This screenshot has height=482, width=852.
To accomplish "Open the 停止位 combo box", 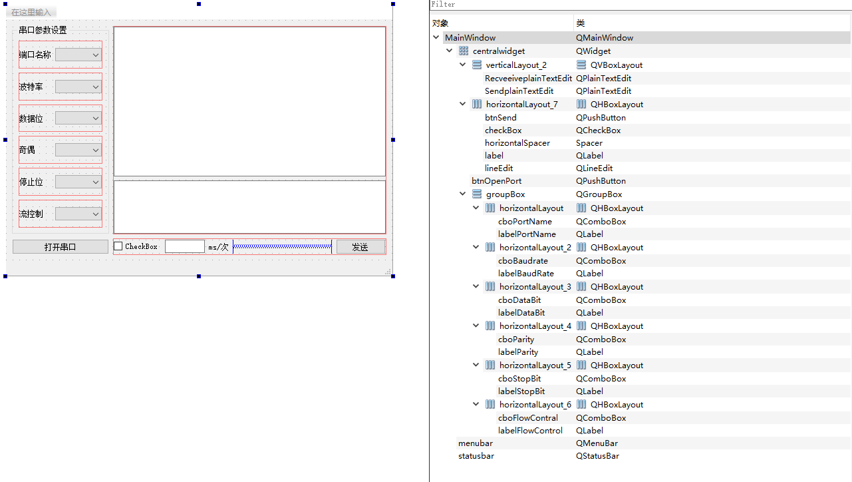I will 78,182.
